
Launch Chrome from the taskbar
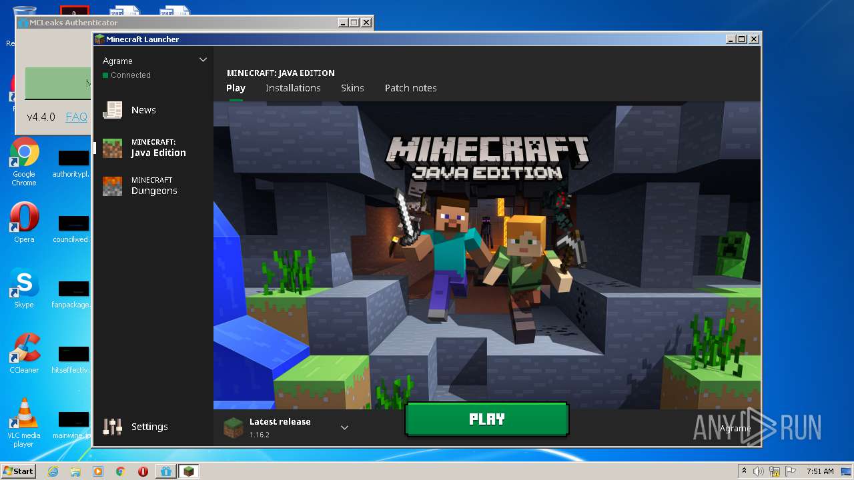[x=121, y=471]
